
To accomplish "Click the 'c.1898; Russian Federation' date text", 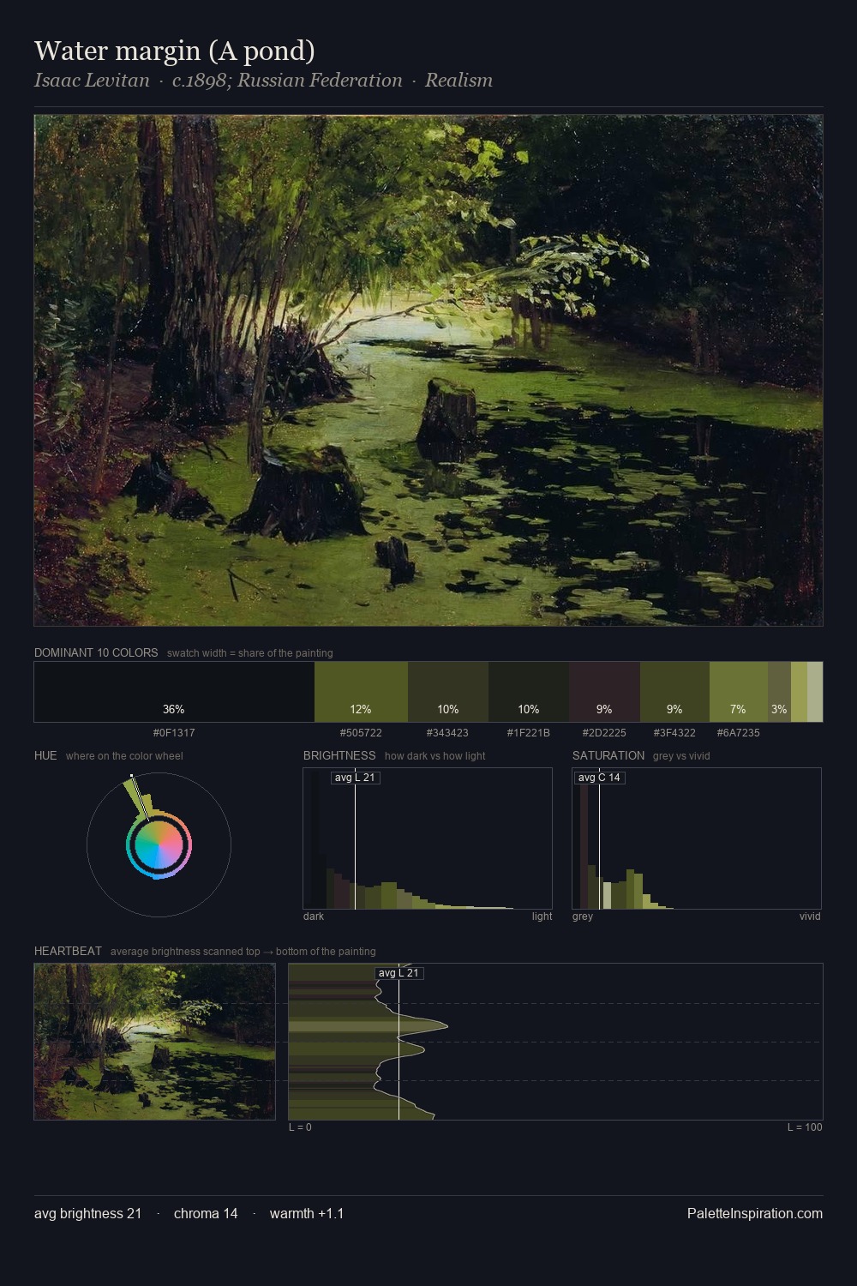I will point(287,81).
